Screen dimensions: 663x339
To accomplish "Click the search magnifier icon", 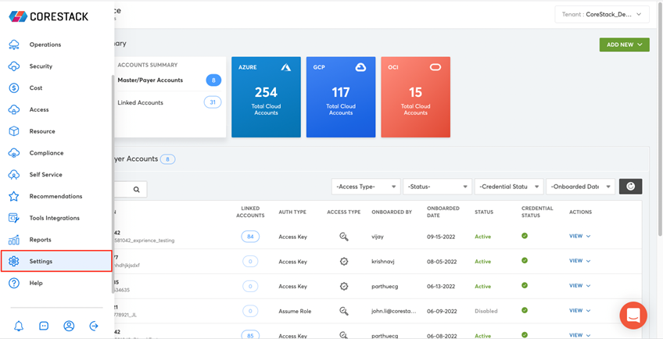I will pyautogui.click(x=137, y=189).
